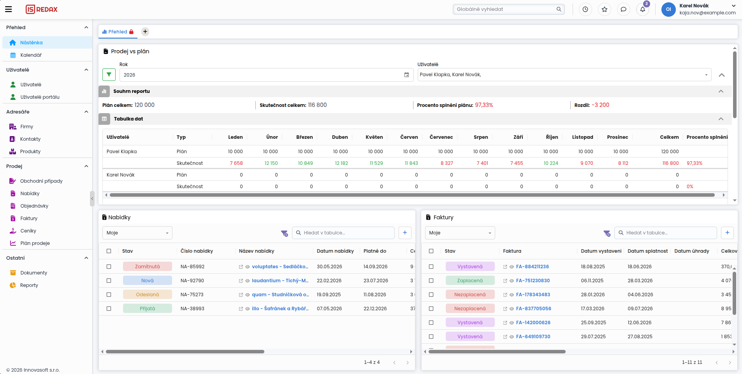Viewport: 742px width, 374px height.
Task: Open invoice link FA-884211236
Action: coord(532,267)
